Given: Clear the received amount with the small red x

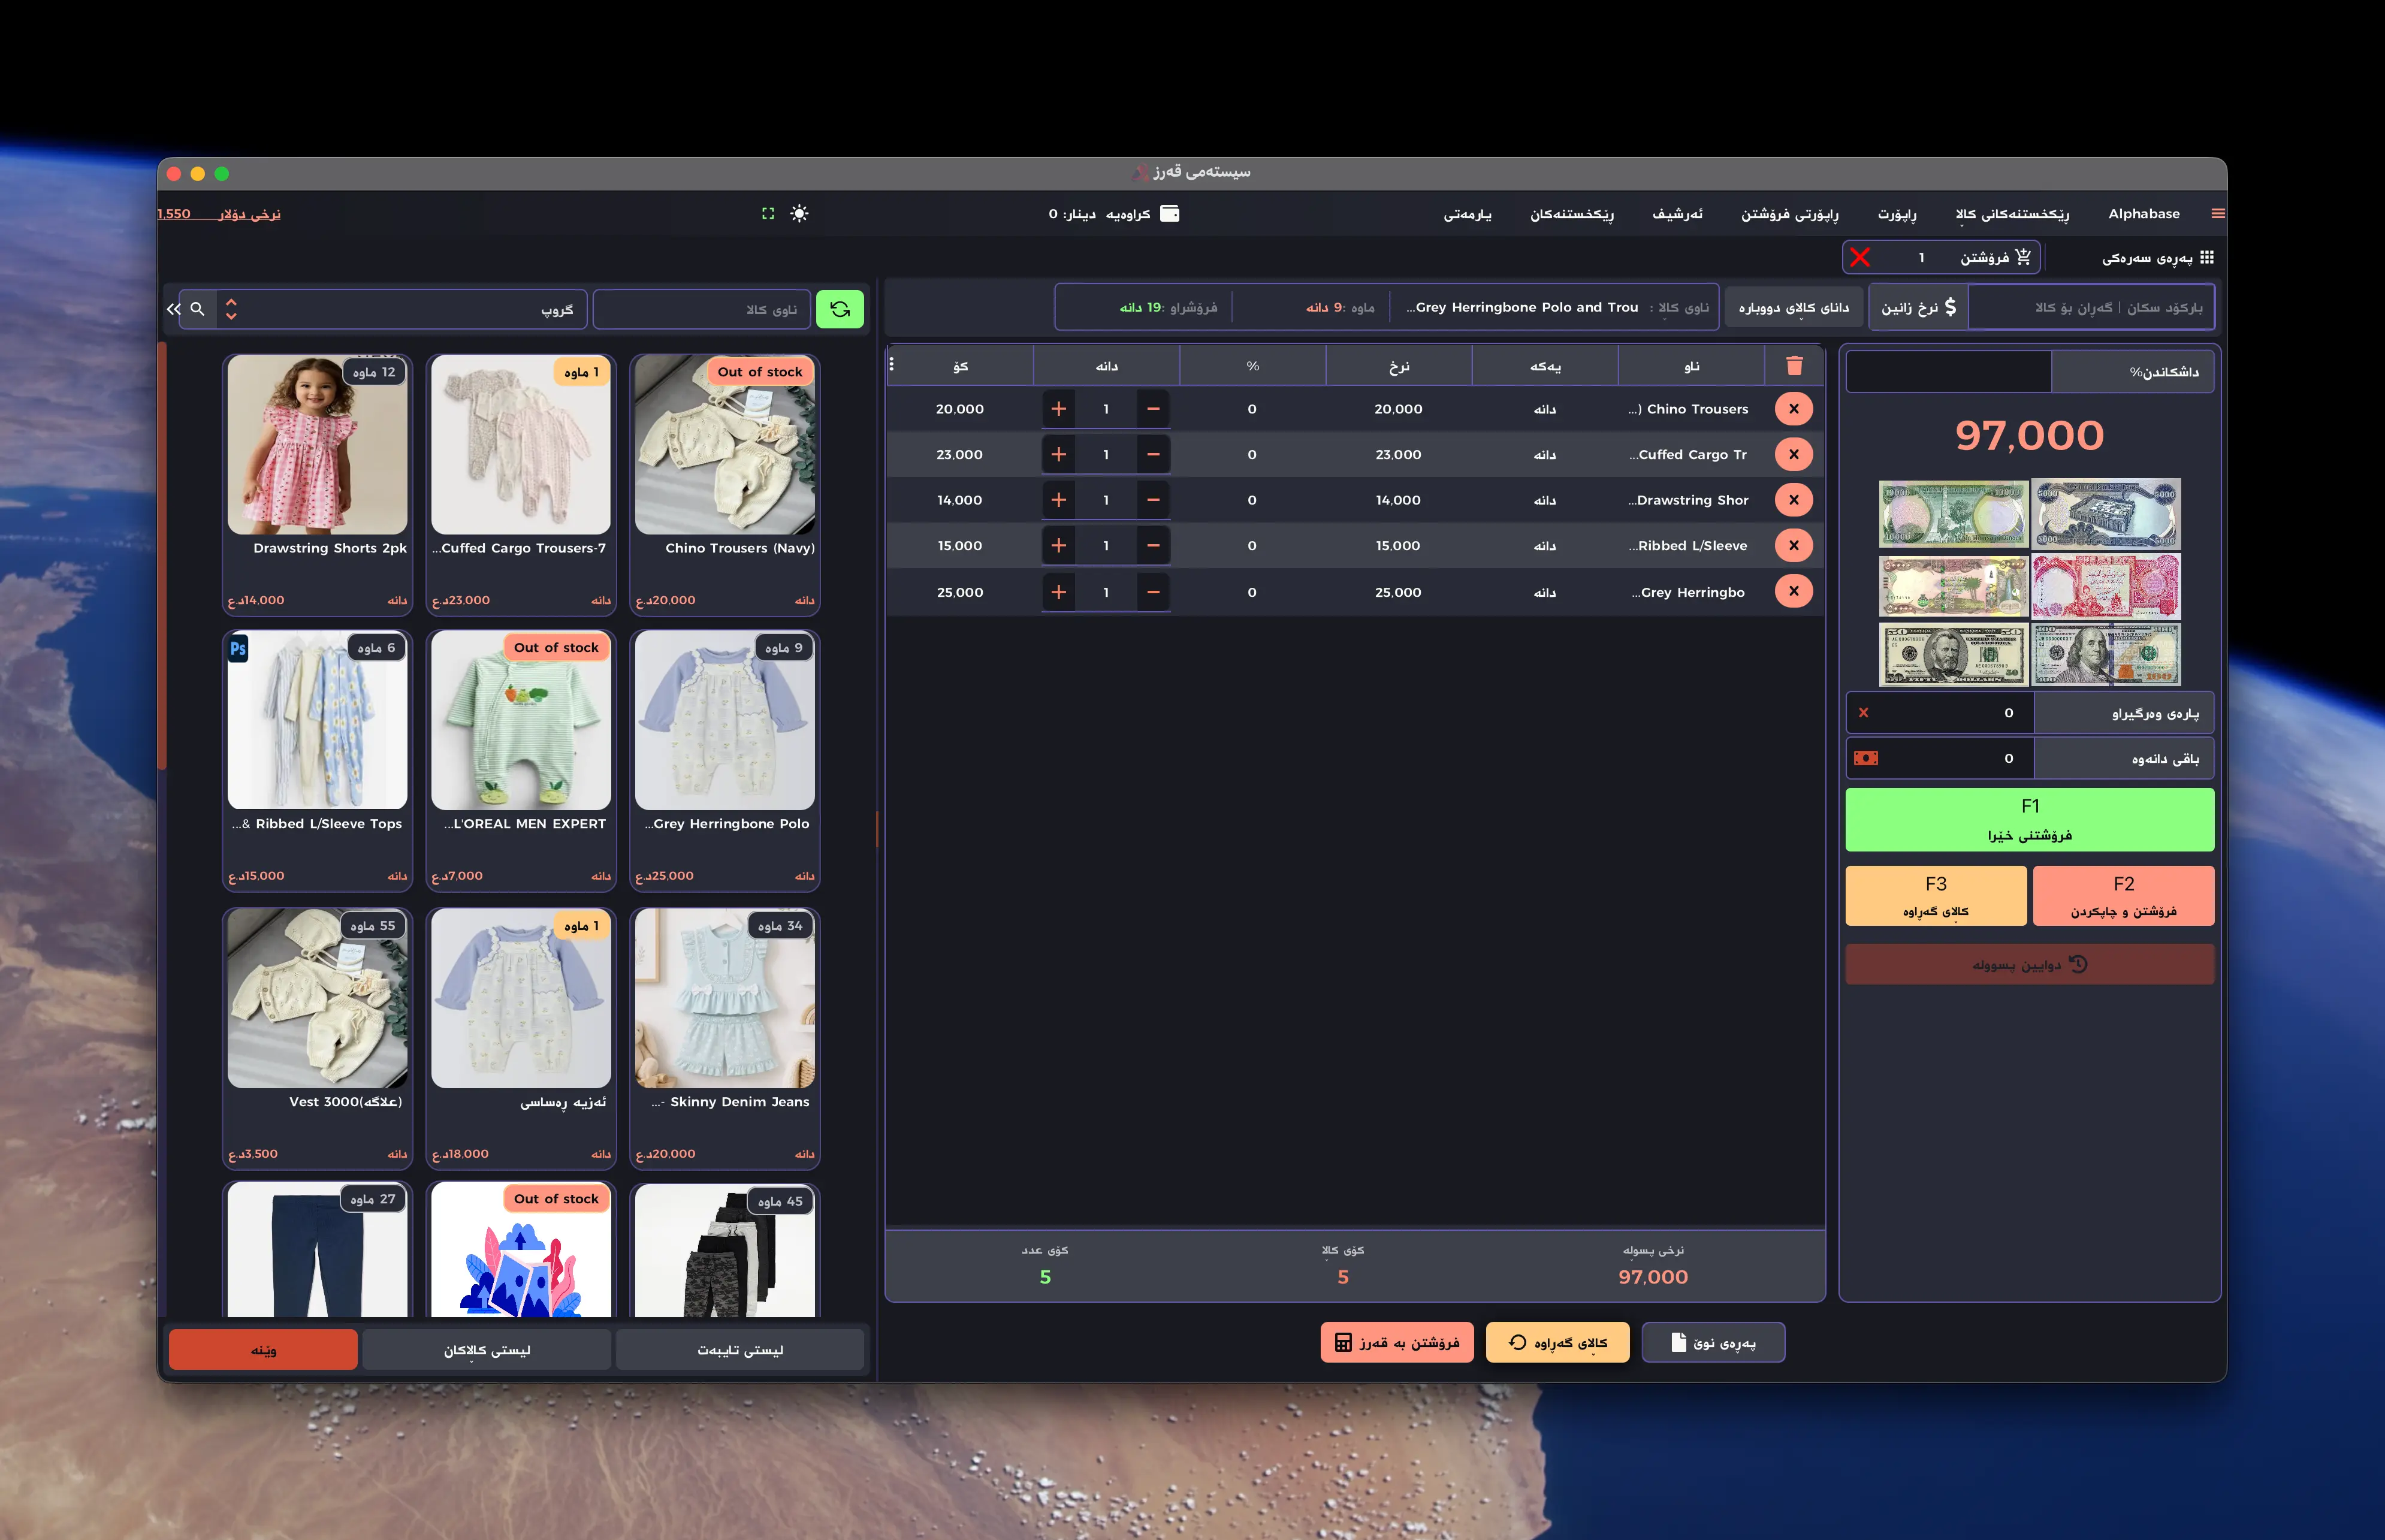Looking at the screenshot, I should point(1864,713).
